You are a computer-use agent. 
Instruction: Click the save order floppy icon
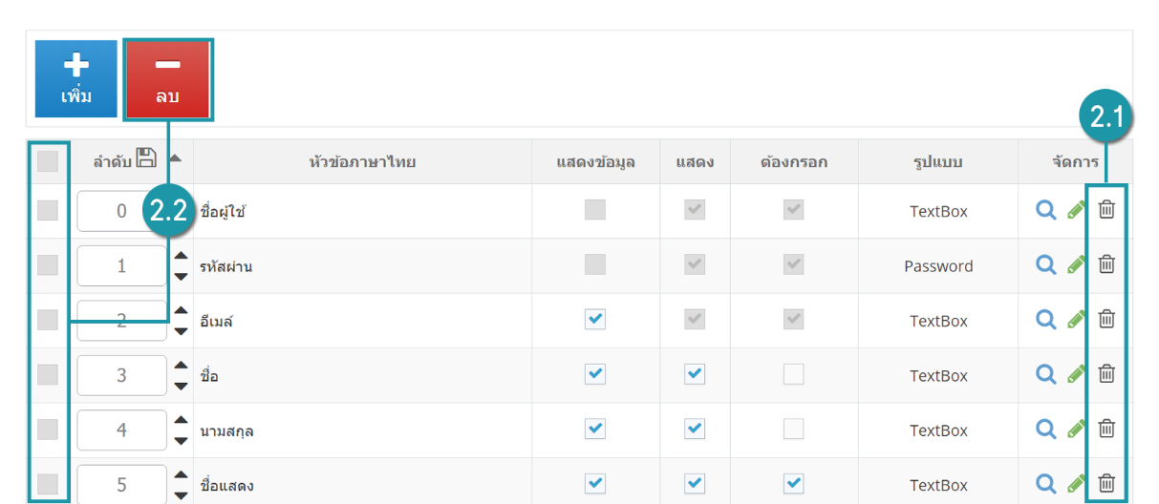146,158
